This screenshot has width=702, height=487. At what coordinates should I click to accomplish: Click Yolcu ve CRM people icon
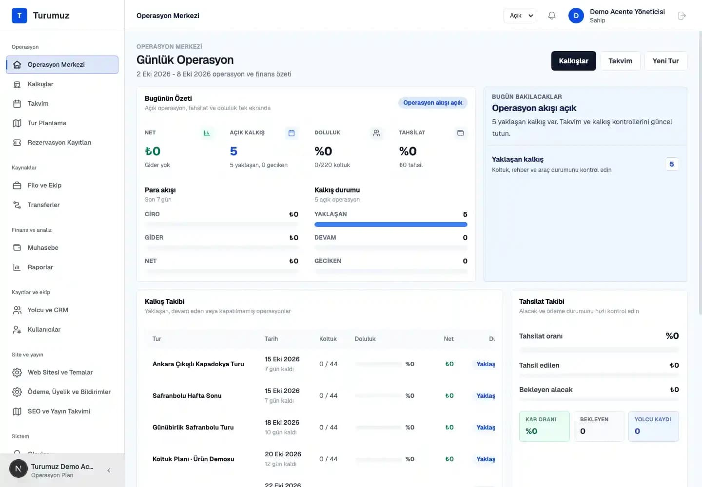(x=17, y=310)
